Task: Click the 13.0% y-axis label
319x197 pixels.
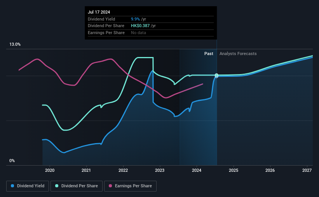Action: point(15,45)
